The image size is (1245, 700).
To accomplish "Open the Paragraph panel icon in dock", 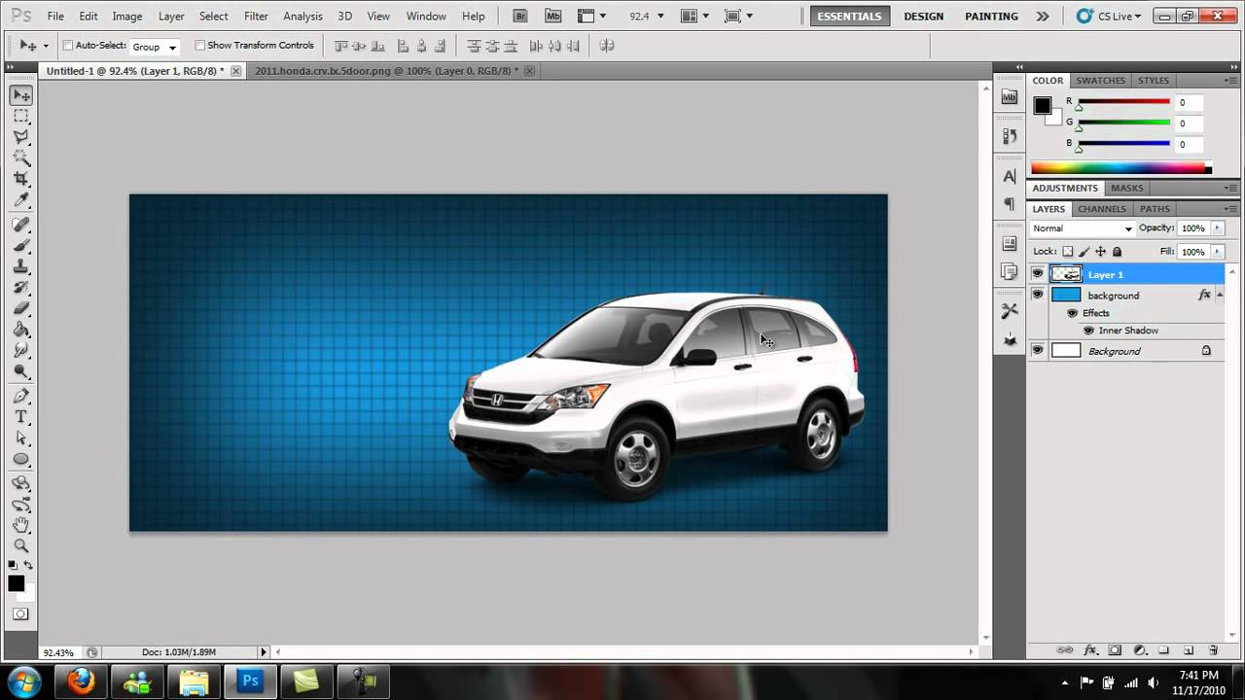I will (1010, 203).
